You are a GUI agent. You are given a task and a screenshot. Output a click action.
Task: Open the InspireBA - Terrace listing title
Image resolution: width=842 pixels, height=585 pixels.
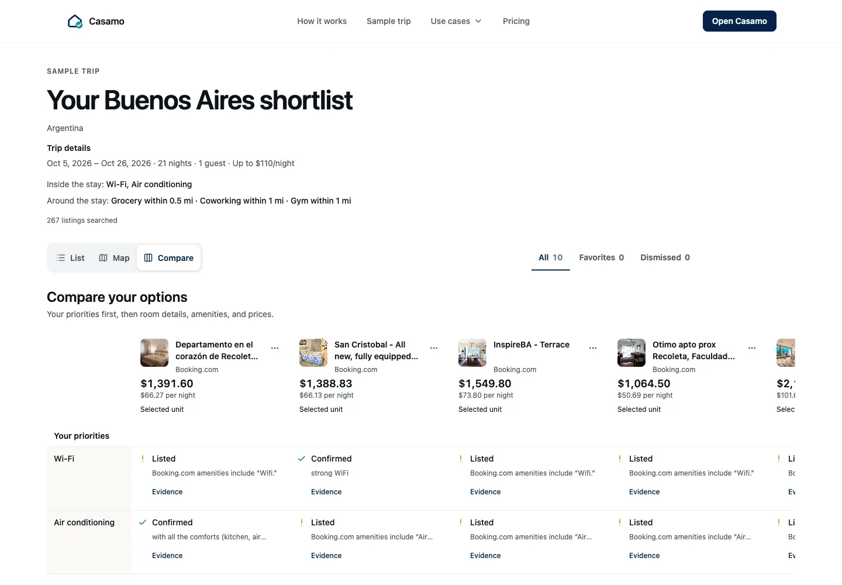[x=532, y=345]
